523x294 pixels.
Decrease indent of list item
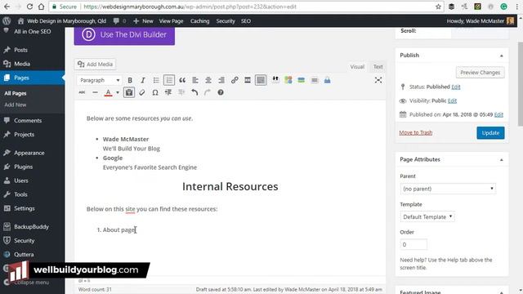168,92
